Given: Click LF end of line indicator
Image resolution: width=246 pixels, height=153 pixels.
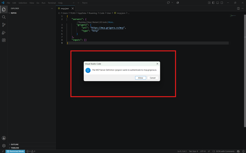Looking at the screenshot, I should (x=209, y=151).
